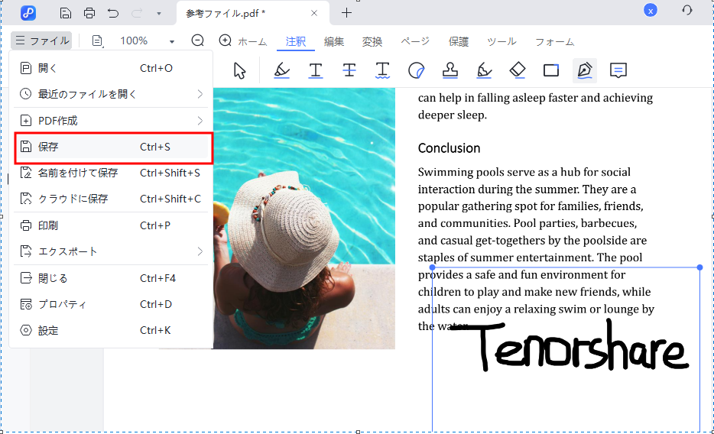
Task: Add a new tab with plus button
Action: click(346, 12)
